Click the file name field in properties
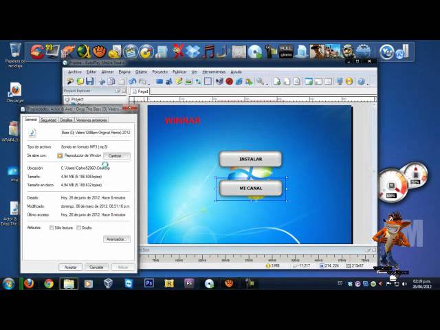Screen dimensions: 440x330 [x=96, y=132]
